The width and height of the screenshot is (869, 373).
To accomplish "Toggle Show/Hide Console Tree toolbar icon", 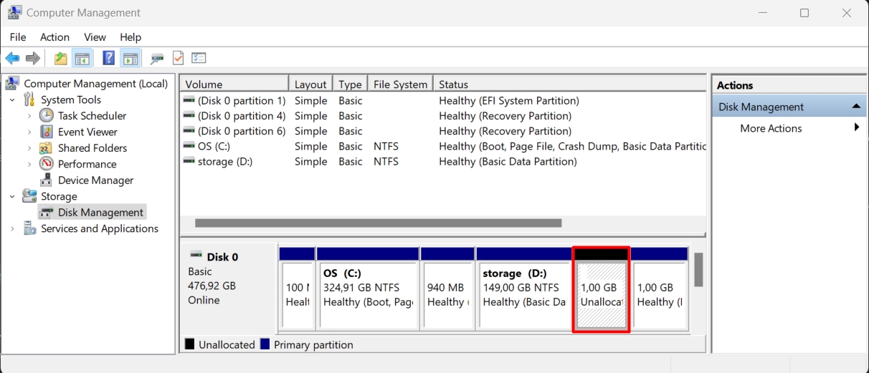I will point(82,58).
